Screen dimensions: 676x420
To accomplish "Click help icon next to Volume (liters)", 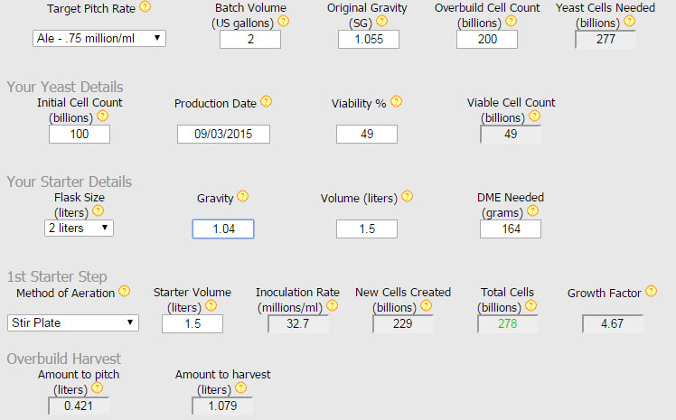I will click(x=408, y=197).
